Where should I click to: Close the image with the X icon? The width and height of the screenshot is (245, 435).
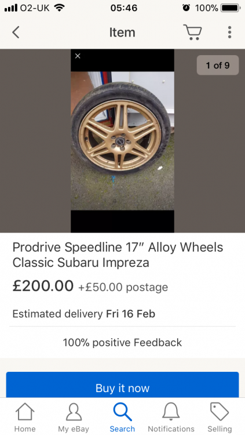(x=78, y=56)
